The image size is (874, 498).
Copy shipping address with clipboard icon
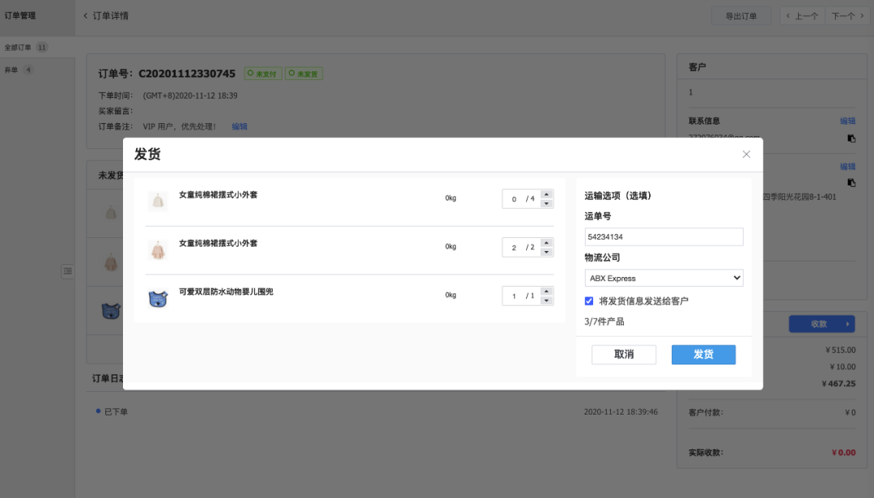851,182
